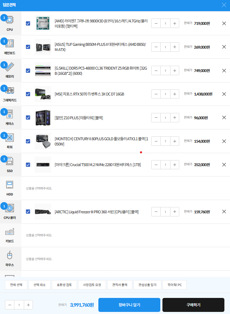Increase total order quantity at bottom
Screen dimensions: 230x314
coord(28,305)
